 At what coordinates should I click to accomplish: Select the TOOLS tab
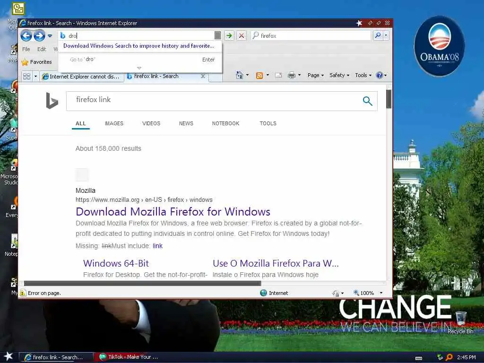[268, 123]
